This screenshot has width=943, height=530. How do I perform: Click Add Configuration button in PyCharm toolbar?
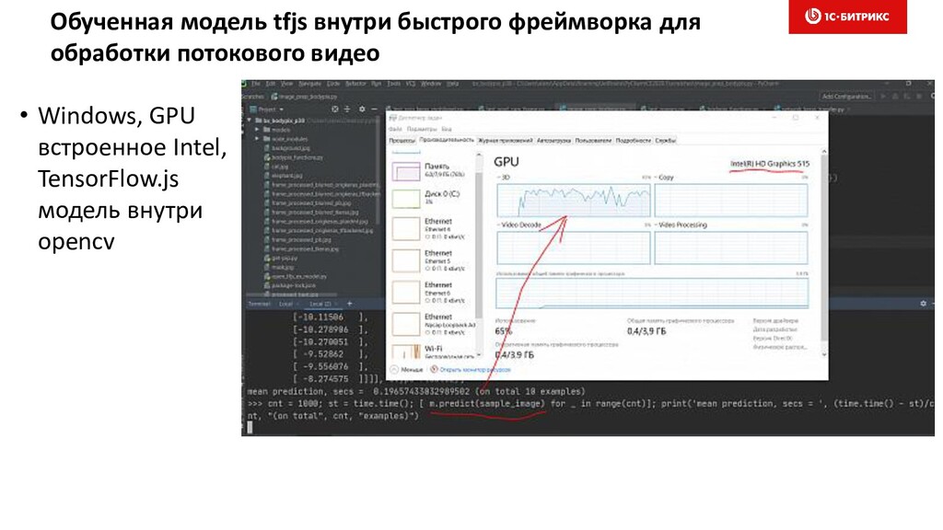coord(847,96)
